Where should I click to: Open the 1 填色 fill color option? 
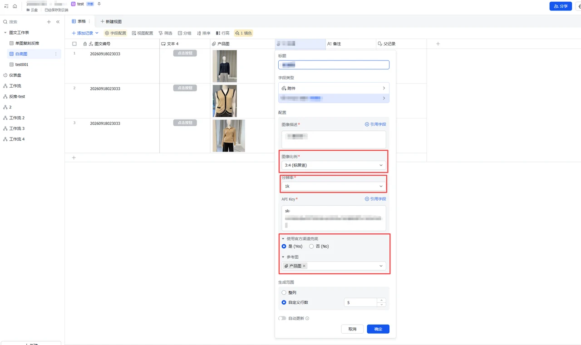tap(243, 33)
